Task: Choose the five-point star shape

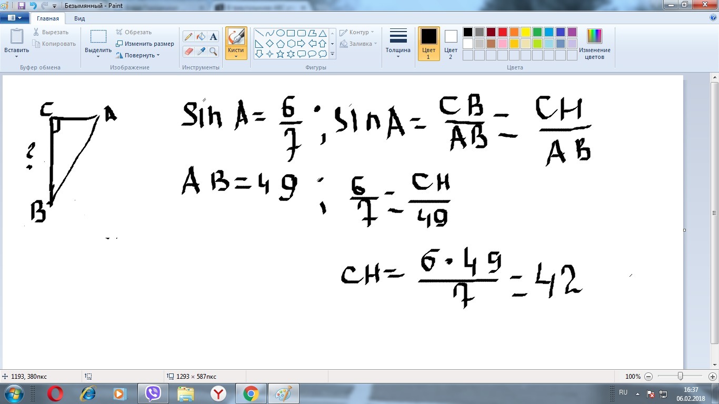Action: click(x=281, y=54)
